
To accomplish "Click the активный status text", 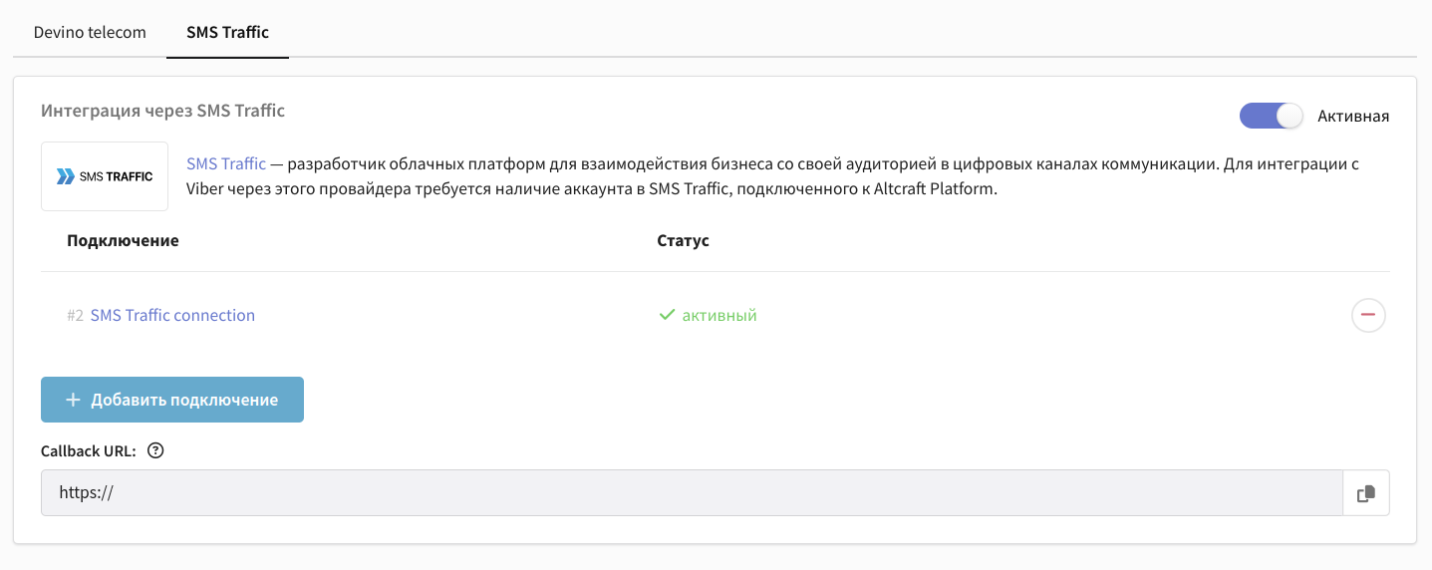I will click(x=719, y=315).
